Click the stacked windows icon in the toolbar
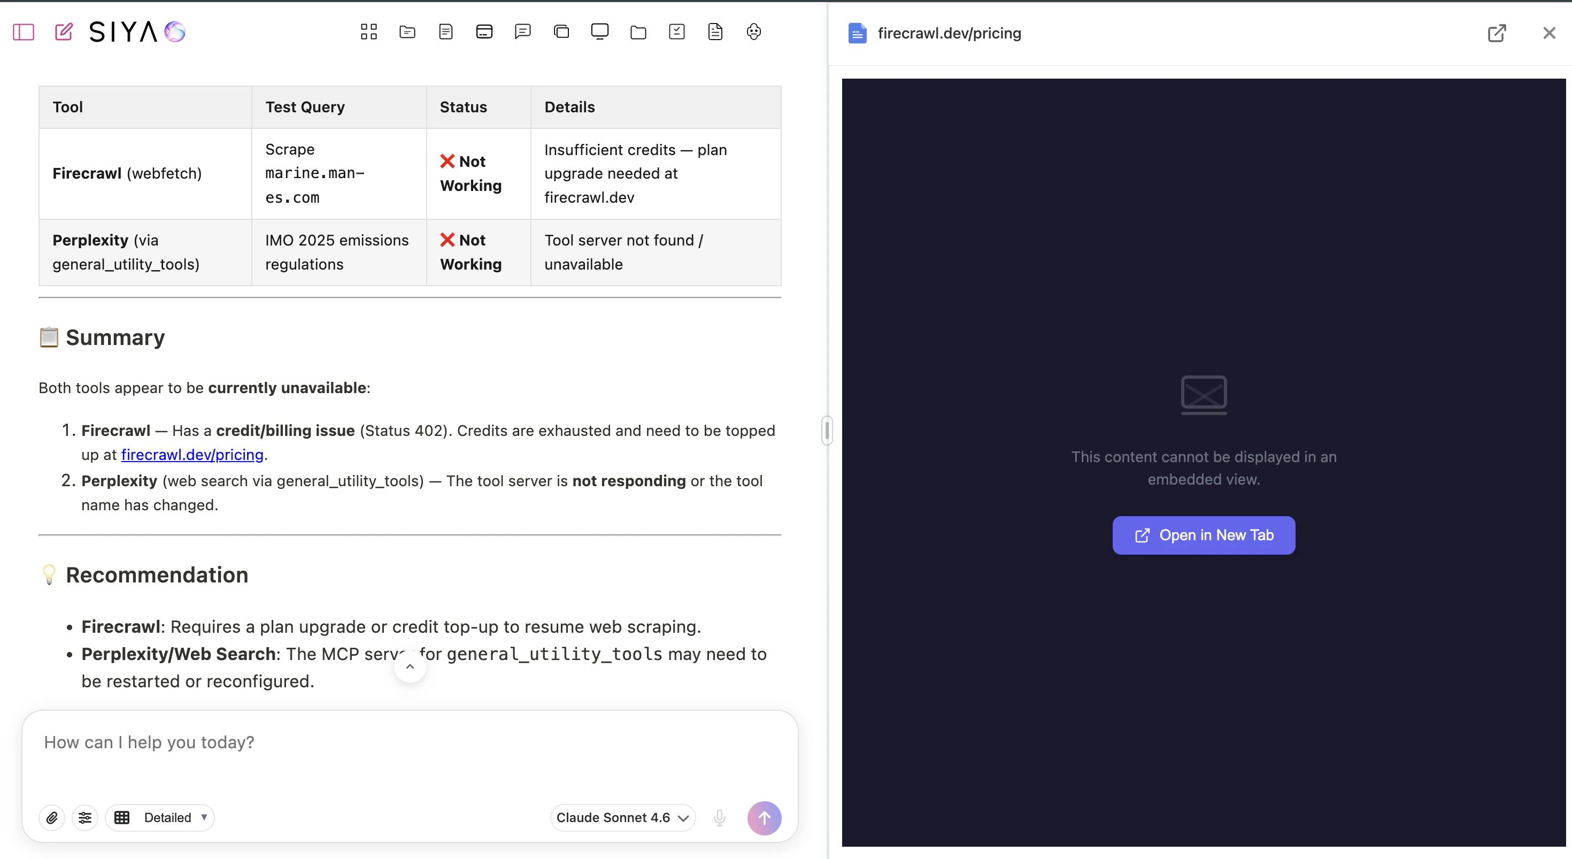Viewport: 1572px width, 859px height. click(561, 32)
